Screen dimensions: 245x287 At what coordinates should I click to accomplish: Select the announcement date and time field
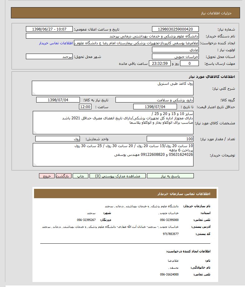(49, 29)
